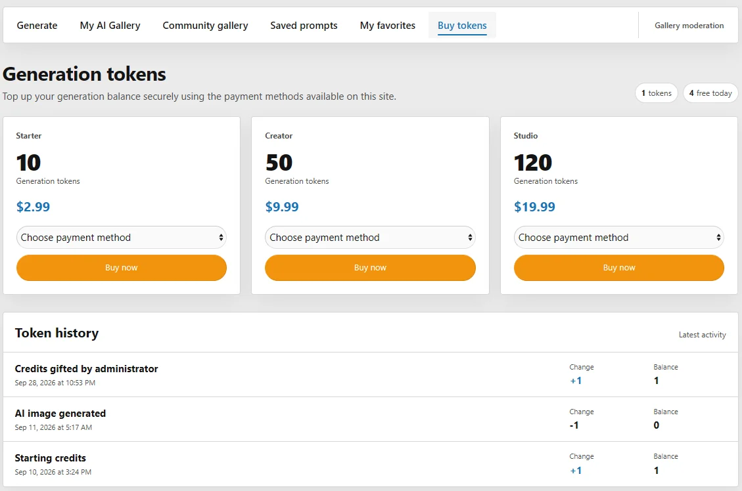
Task: Expand Starter payment method dropdown
Action: click(122, 237)
